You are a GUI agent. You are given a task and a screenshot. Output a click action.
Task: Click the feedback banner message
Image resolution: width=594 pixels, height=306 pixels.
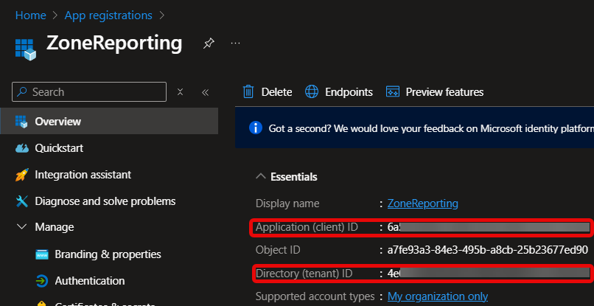(x=431, y=128)
